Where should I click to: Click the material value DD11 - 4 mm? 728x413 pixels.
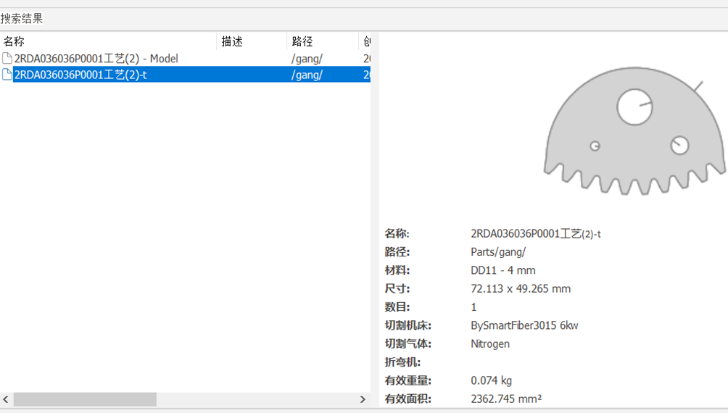coord(502,270)
